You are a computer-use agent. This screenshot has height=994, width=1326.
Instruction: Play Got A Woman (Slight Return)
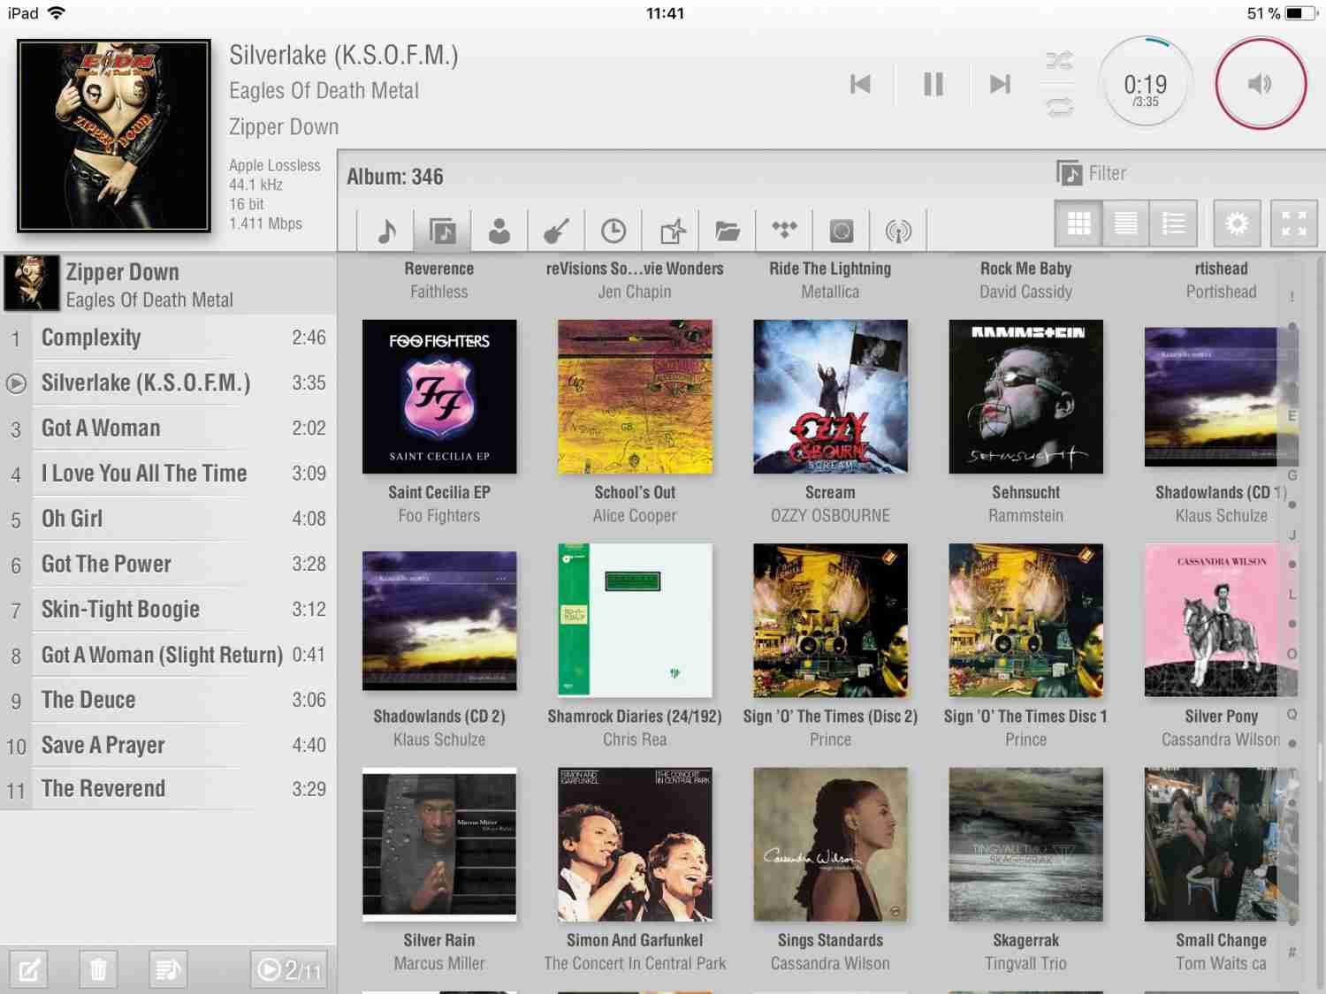[x=168, y=655]
